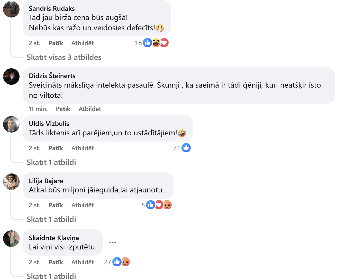346x280 pixels.
Task: Click the 11 min. timestamp on Didzis' comment
Action: (38, 109)
